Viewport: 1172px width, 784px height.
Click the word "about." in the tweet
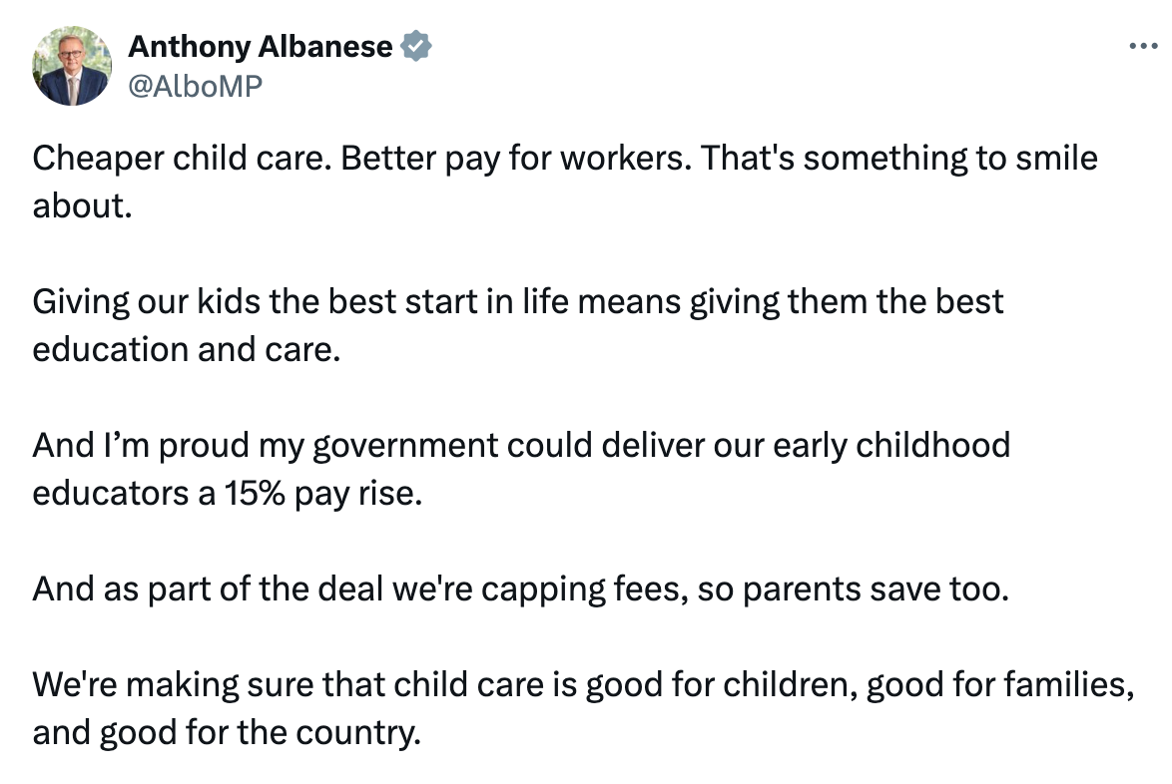pos(82,206)
